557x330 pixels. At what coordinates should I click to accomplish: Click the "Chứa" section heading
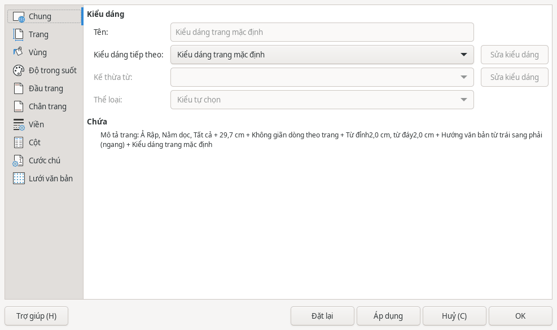(97, 122)
